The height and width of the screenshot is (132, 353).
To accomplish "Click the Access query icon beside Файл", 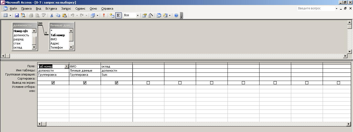I will pos(6,9).
